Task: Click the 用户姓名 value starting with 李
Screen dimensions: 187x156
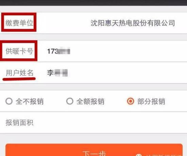Action: pos(57,73)
